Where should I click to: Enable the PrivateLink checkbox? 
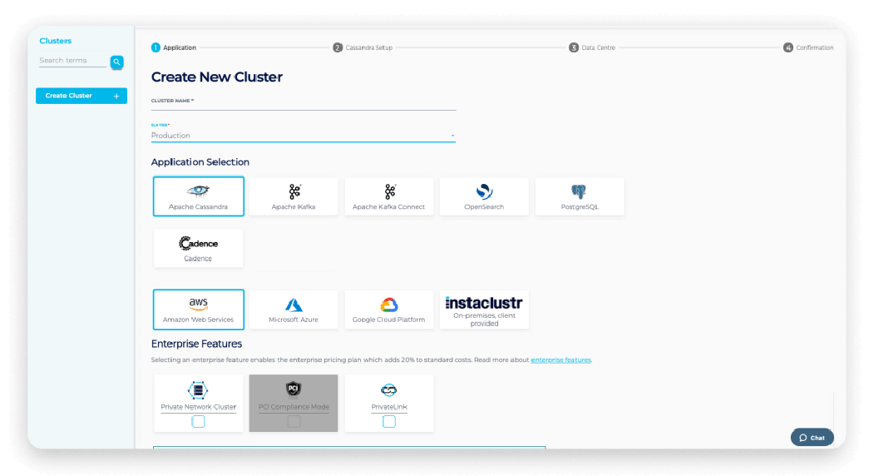[x=389, y=422]
